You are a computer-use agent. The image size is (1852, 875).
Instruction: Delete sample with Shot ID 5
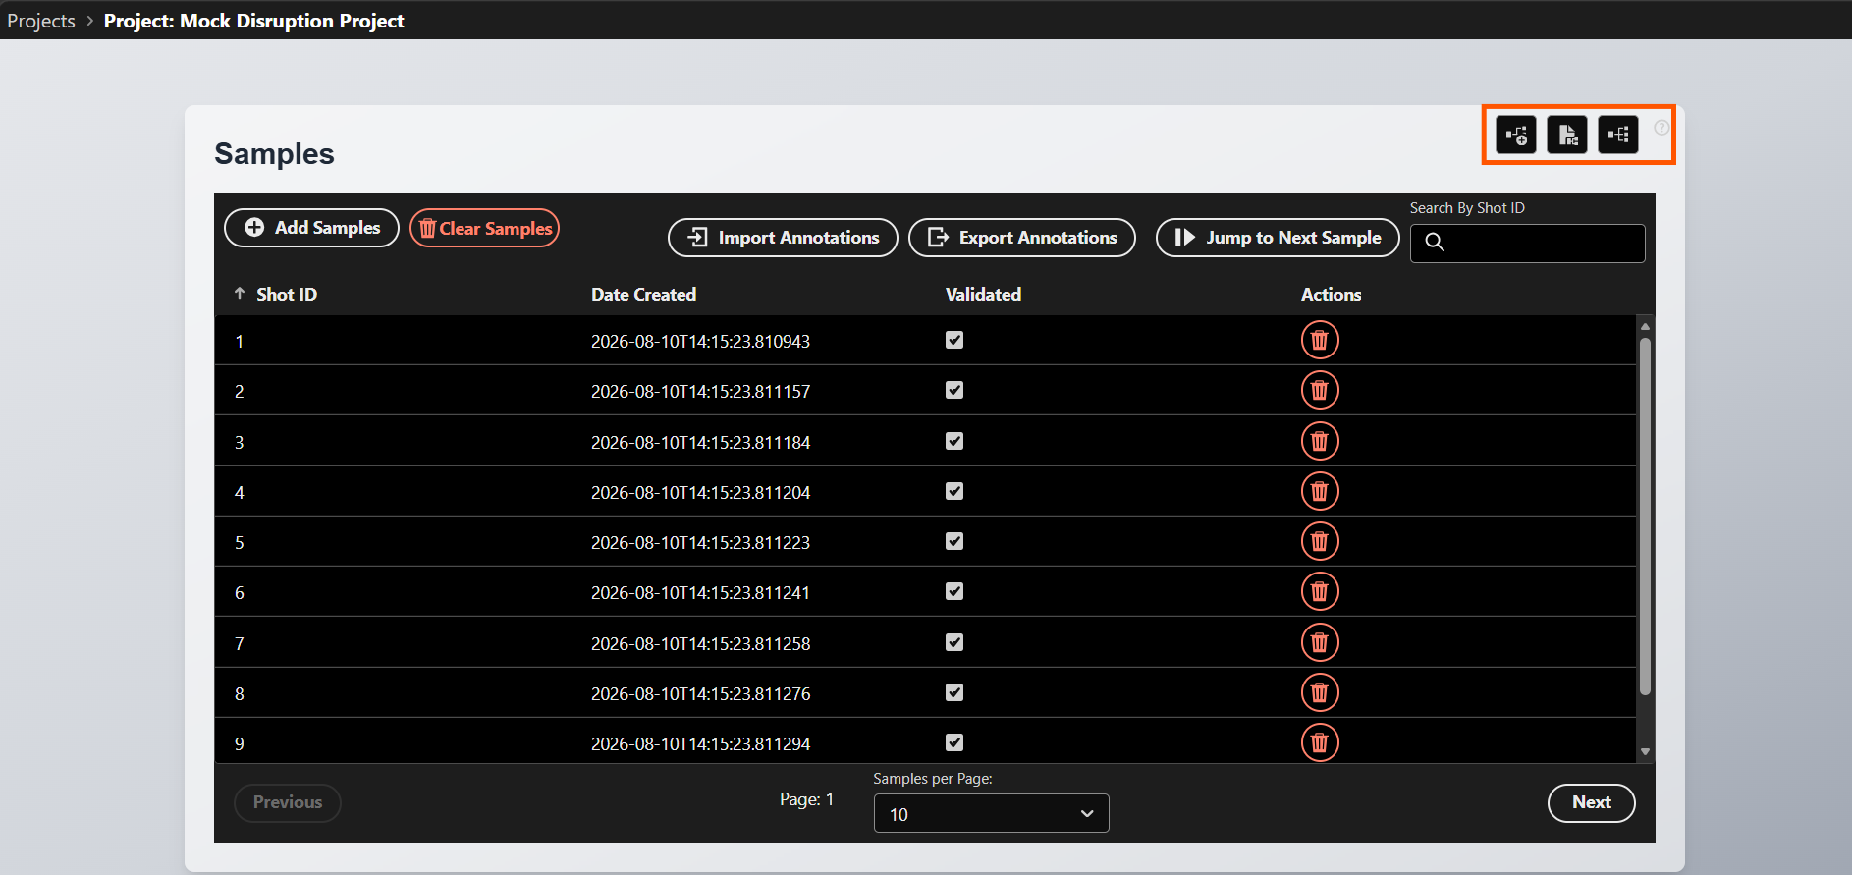[1320, 541]
